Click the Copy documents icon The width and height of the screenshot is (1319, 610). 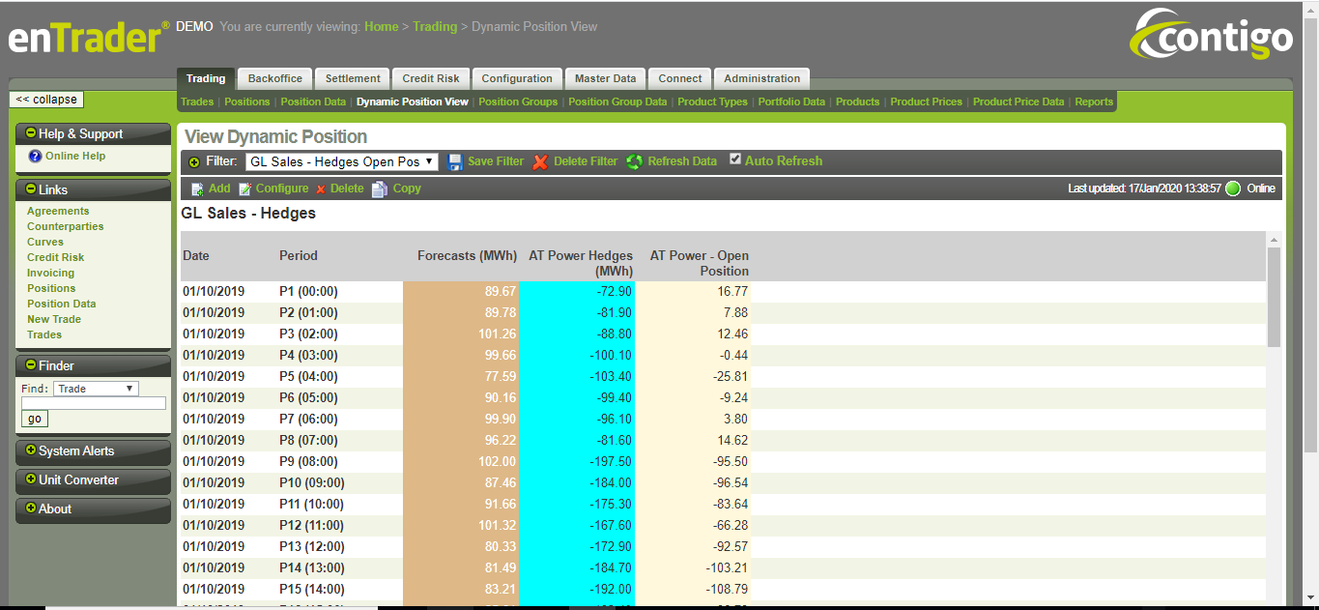click(x=380, y=189)
